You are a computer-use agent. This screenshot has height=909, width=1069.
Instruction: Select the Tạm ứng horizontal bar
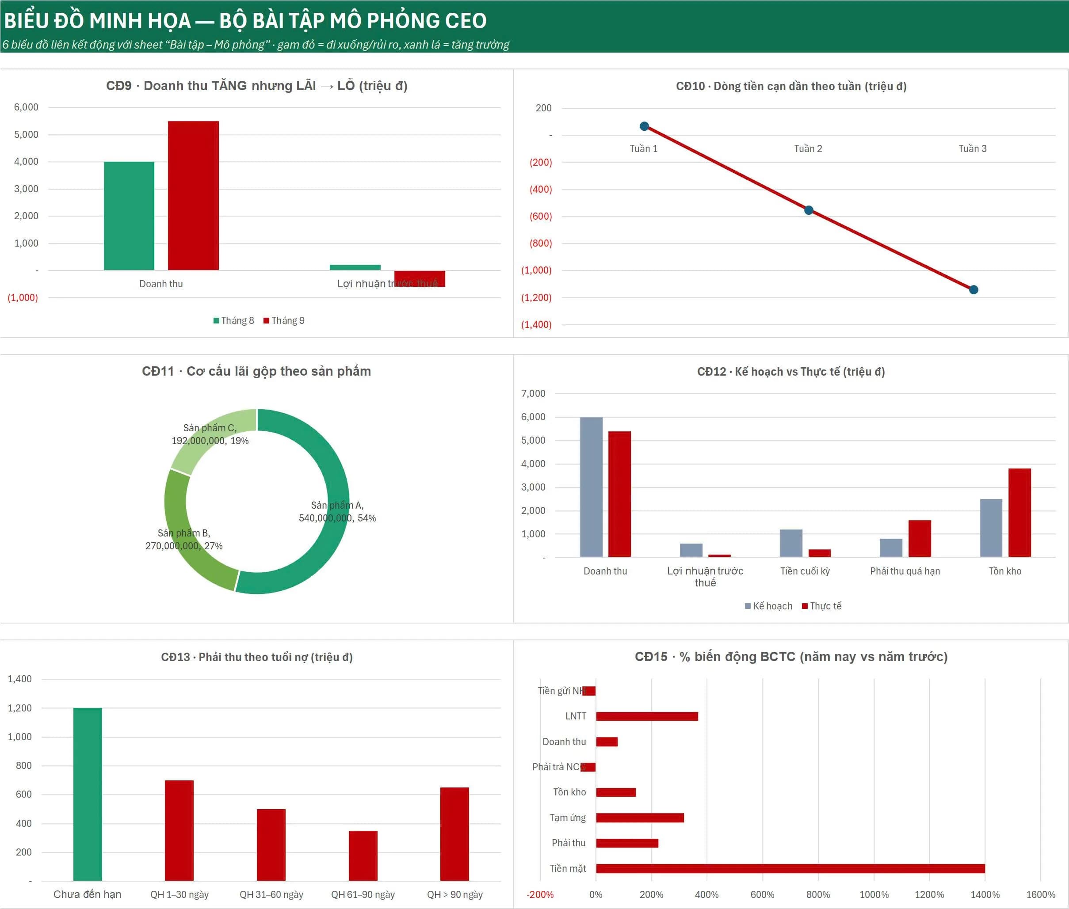640,818
